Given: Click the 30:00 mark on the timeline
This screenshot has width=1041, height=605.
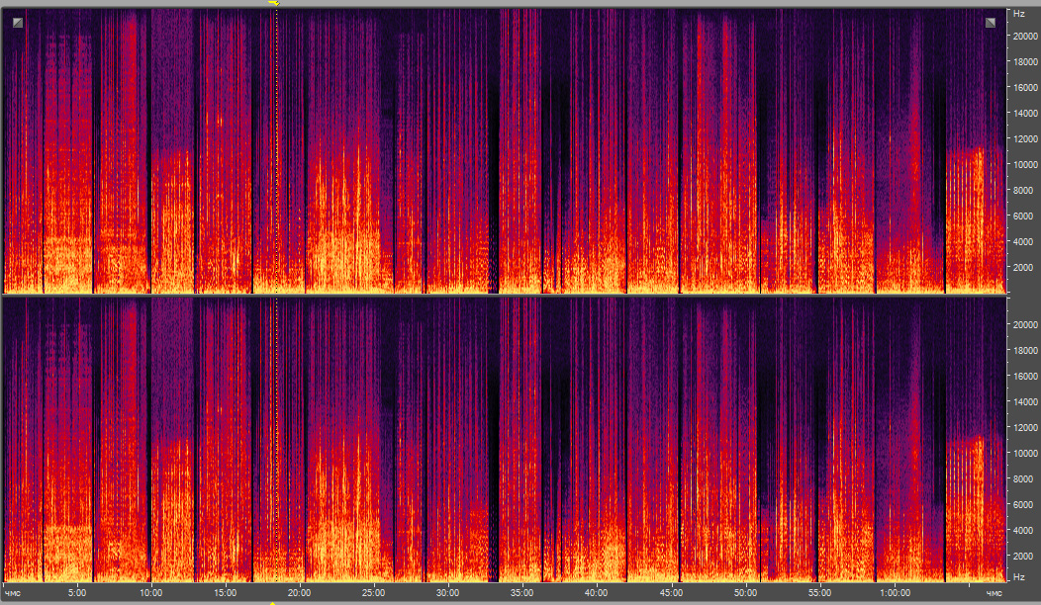Looking at the screenshot, I should point(448,593).
